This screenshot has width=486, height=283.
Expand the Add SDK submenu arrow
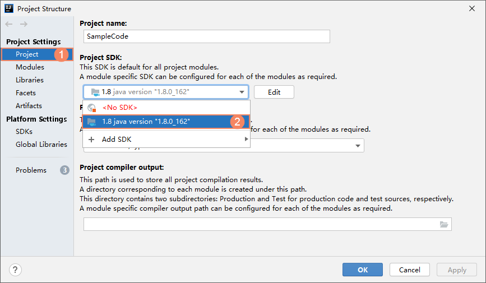tap(246, 139)
